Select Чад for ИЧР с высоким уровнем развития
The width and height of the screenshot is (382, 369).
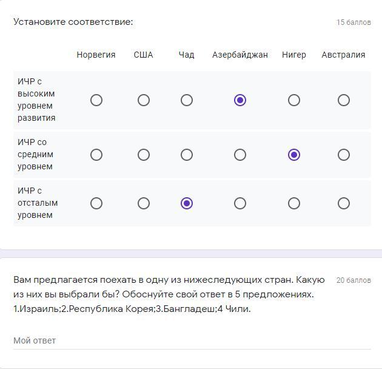point(186,100)
